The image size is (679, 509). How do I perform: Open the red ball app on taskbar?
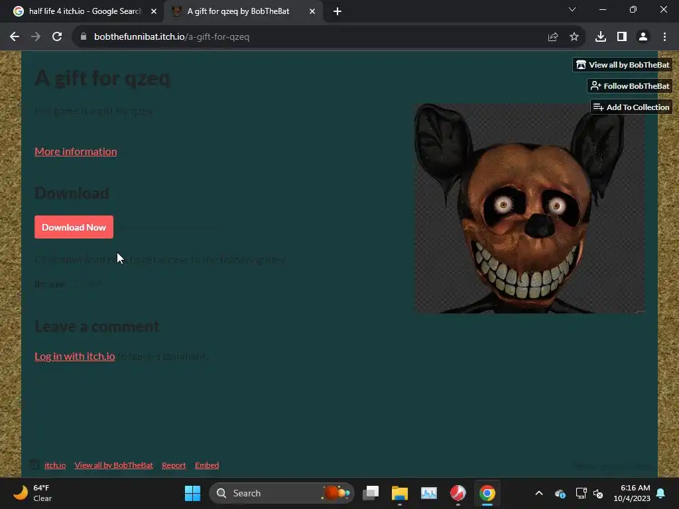coord(458,493)
